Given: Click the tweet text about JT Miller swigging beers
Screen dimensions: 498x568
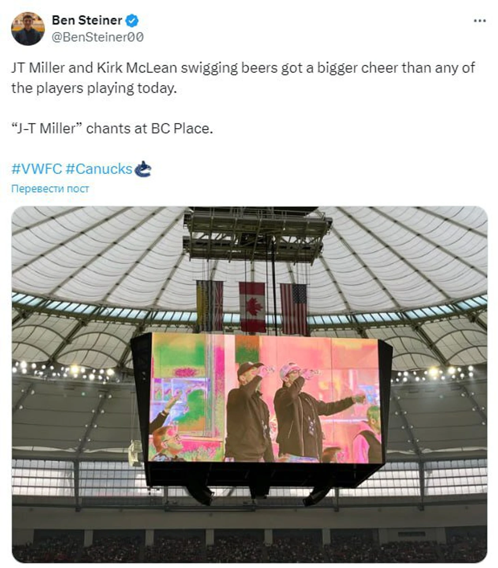Looking at the screenshot, I should [x=243, y=78].
